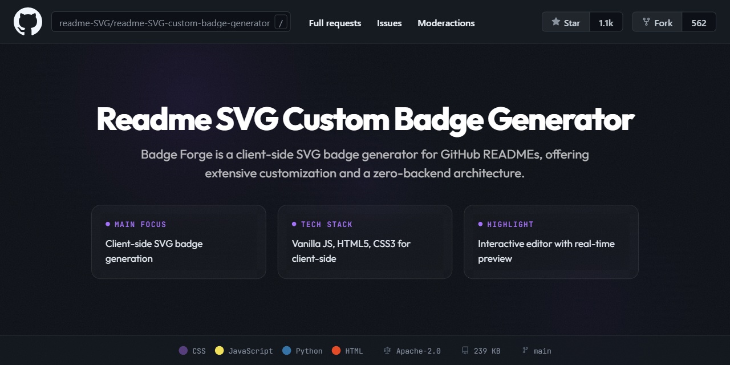Select the yellow JavaScript language dot

(x=220, y=350)
